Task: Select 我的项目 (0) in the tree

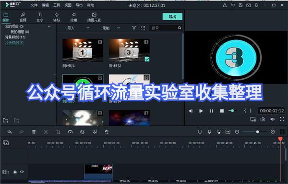Action: pos(14,26)
